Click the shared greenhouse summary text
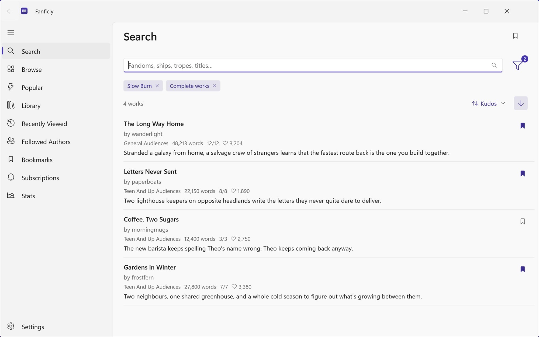 coord(273,296)
